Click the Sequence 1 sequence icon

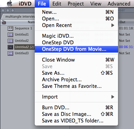pos(10,28)
